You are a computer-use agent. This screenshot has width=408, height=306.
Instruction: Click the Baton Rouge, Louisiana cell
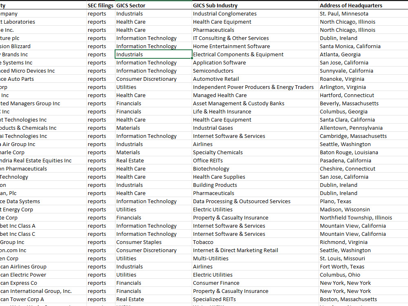click(x=363, y=152)
